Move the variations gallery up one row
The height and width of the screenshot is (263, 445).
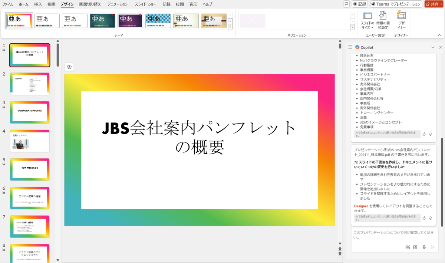(352, 15)
